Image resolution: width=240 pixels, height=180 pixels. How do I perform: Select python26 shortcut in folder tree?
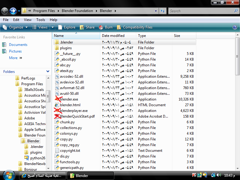pyautogui.click(x=38, y=158)
